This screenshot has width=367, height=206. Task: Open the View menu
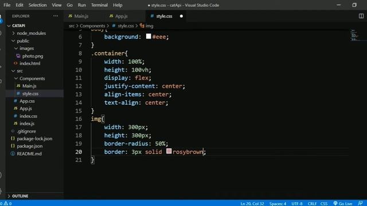coord(56,5)
